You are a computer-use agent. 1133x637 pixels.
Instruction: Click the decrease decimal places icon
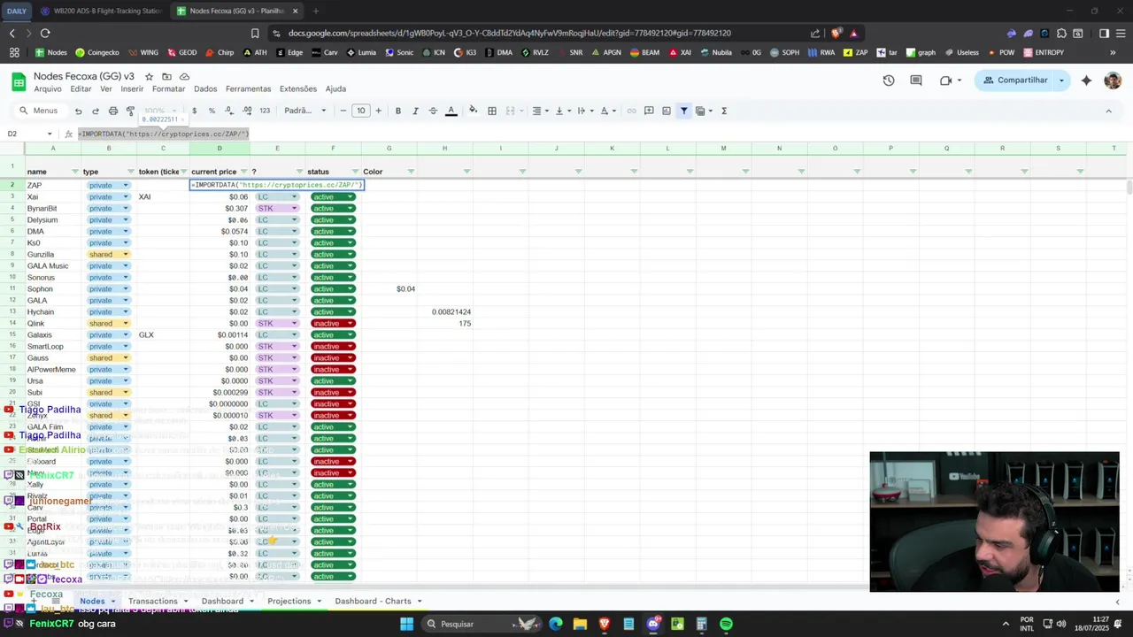click(x=229, y=111)
